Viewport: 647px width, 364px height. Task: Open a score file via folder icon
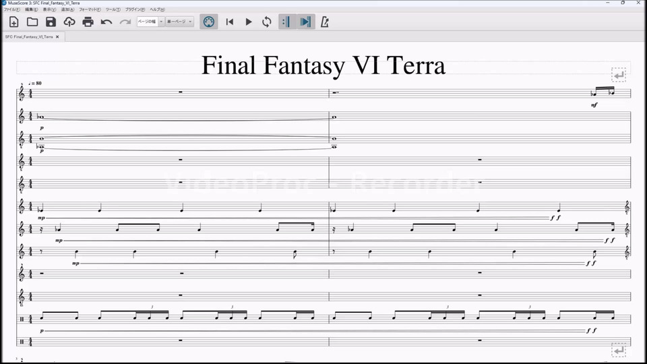(x=32, y=22)
